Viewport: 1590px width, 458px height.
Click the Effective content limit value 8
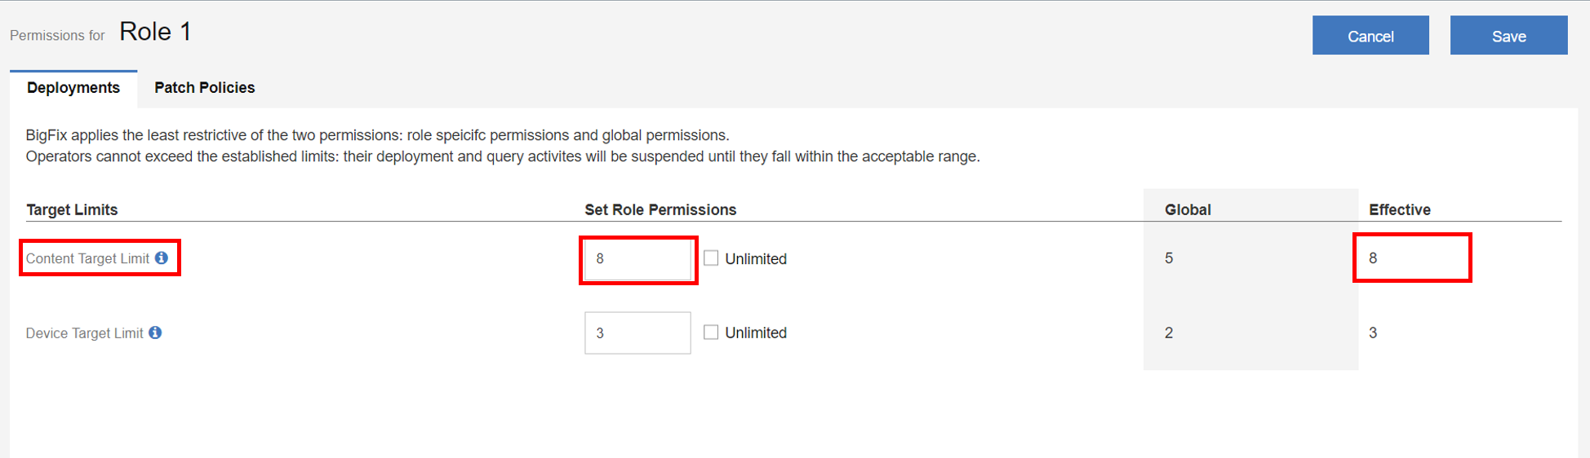pyautogui.click(x=1373, y=258)
